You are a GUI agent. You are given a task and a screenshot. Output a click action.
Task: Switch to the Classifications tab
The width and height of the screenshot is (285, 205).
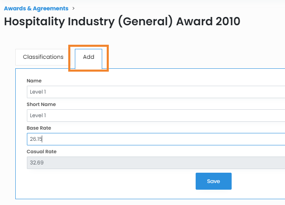[43, 57]
